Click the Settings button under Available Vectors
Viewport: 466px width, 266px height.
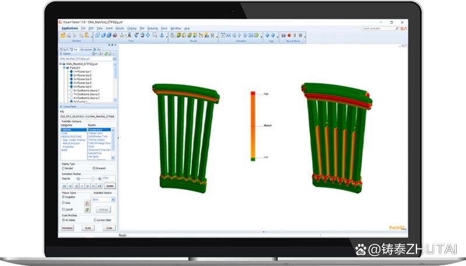point(103,210)
